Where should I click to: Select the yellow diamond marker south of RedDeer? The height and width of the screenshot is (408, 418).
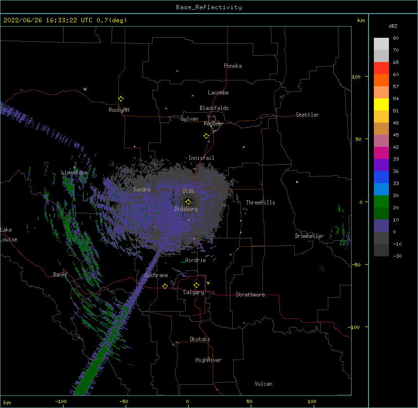207,136
